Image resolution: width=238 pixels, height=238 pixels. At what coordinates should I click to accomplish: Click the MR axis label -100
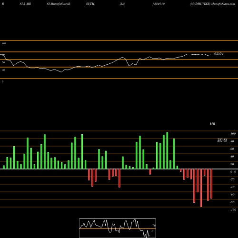tap(233, 210)
